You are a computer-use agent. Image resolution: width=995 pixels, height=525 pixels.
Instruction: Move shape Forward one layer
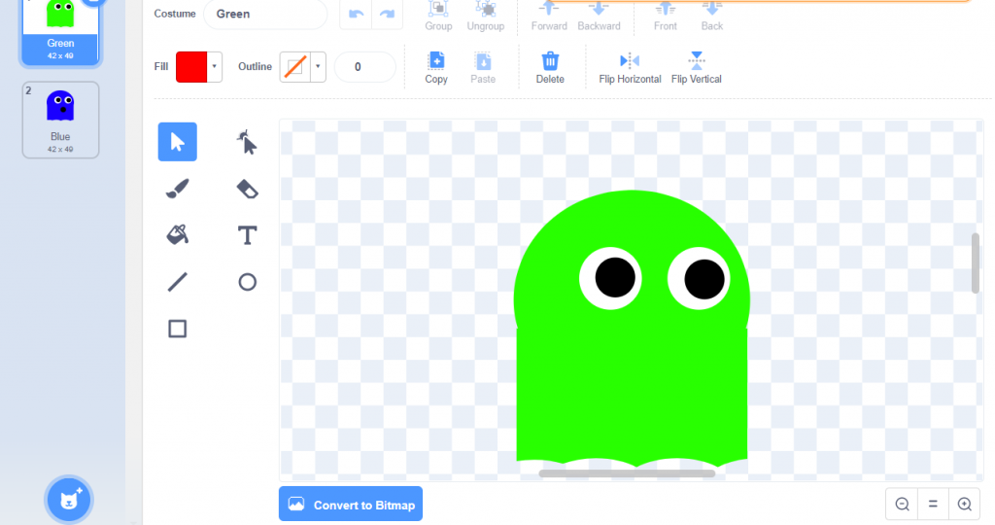point(549,16)
